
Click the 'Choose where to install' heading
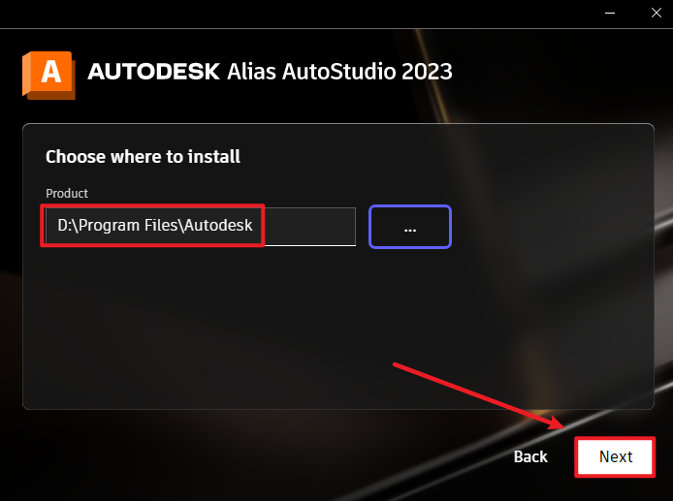point(143,157)
